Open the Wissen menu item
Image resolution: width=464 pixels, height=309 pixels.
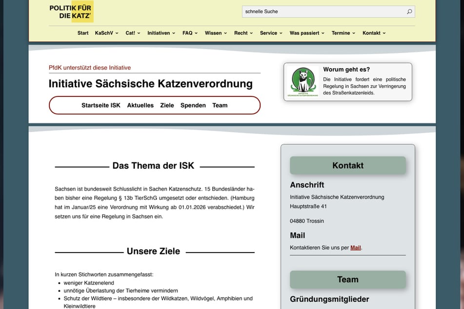tap(213, 33)
